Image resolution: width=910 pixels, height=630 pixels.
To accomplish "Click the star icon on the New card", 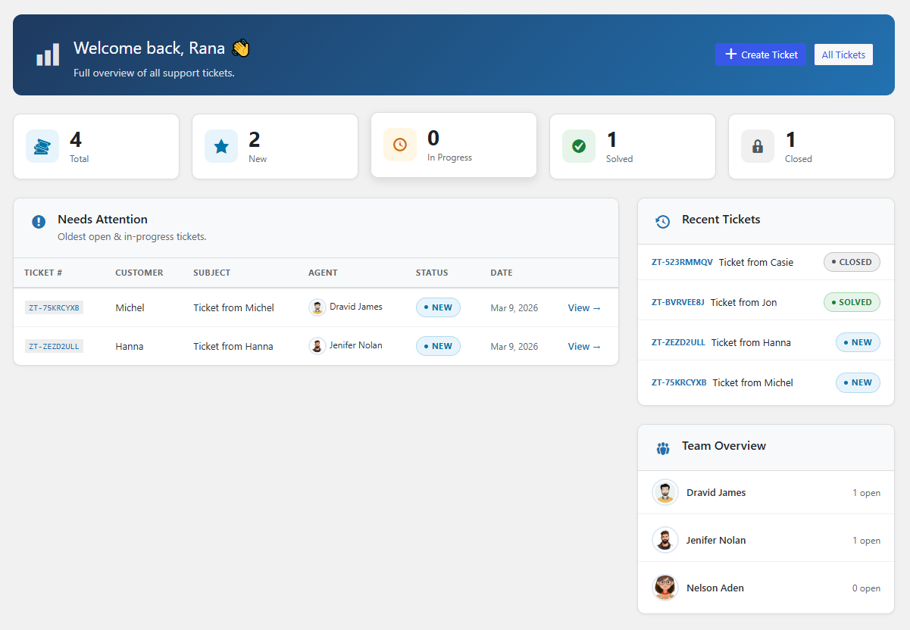I will (220, 145).
